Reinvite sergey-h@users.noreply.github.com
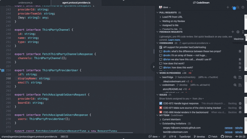This screenshot has width=247, height=139. point(239,128)
